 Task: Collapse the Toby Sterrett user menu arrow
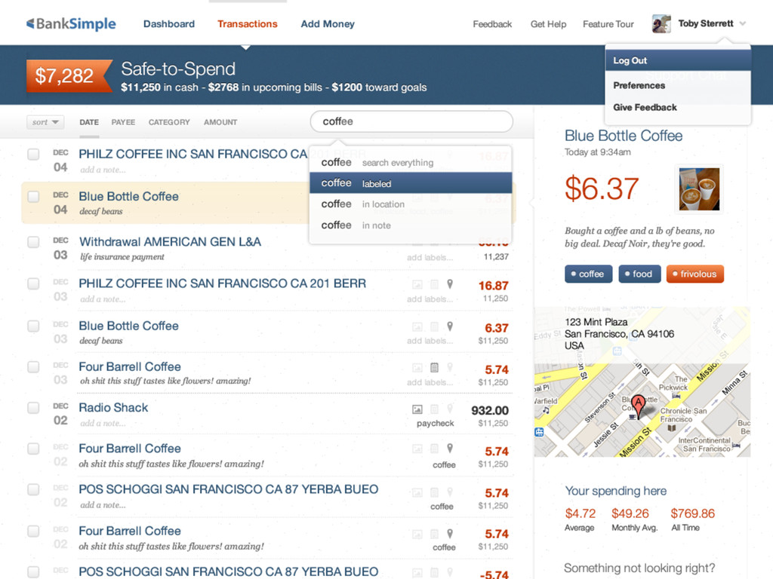(743, 23)
